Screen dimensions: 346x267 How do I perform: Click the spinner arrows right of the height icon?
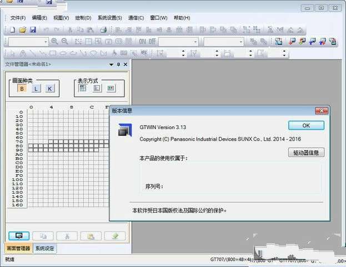pos(284,53)
